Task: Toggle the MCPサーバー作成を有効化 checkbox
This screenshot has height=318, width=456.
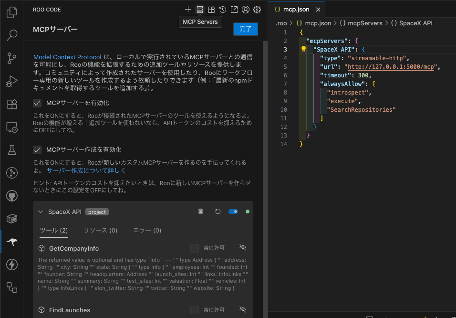Action: [x=37, y=150]
